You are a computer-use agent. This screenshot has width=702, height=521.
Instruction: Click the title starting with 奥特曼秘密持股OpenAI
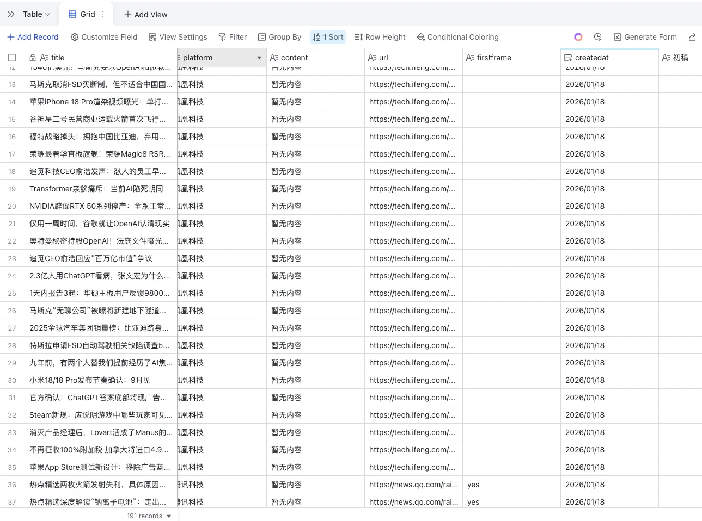coord(99,241)
